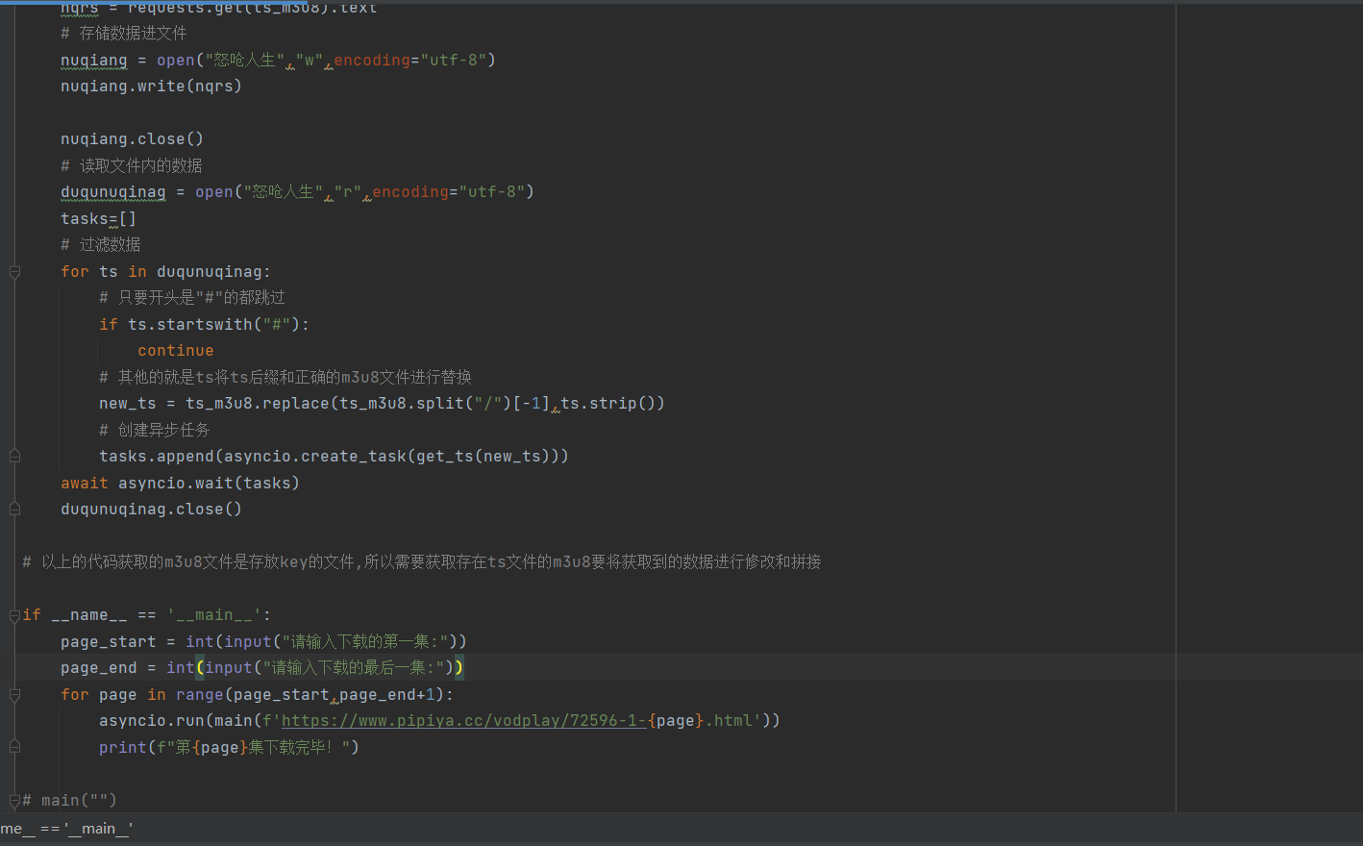Click the tasks=[] assignment

(98, 218)
